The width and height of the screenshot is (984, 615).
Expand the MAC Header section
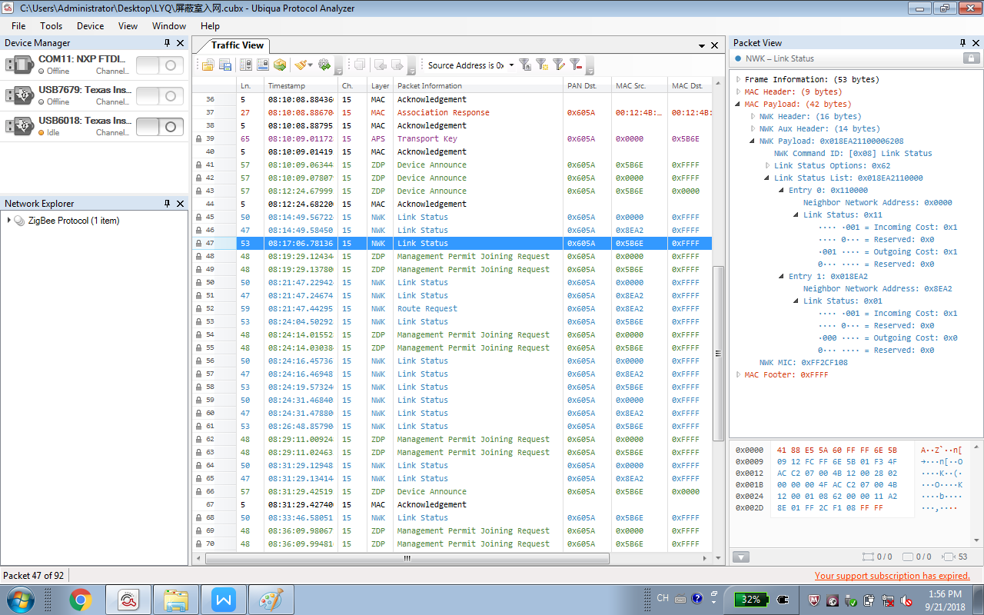pyautogui.click(x=739, y=92)
